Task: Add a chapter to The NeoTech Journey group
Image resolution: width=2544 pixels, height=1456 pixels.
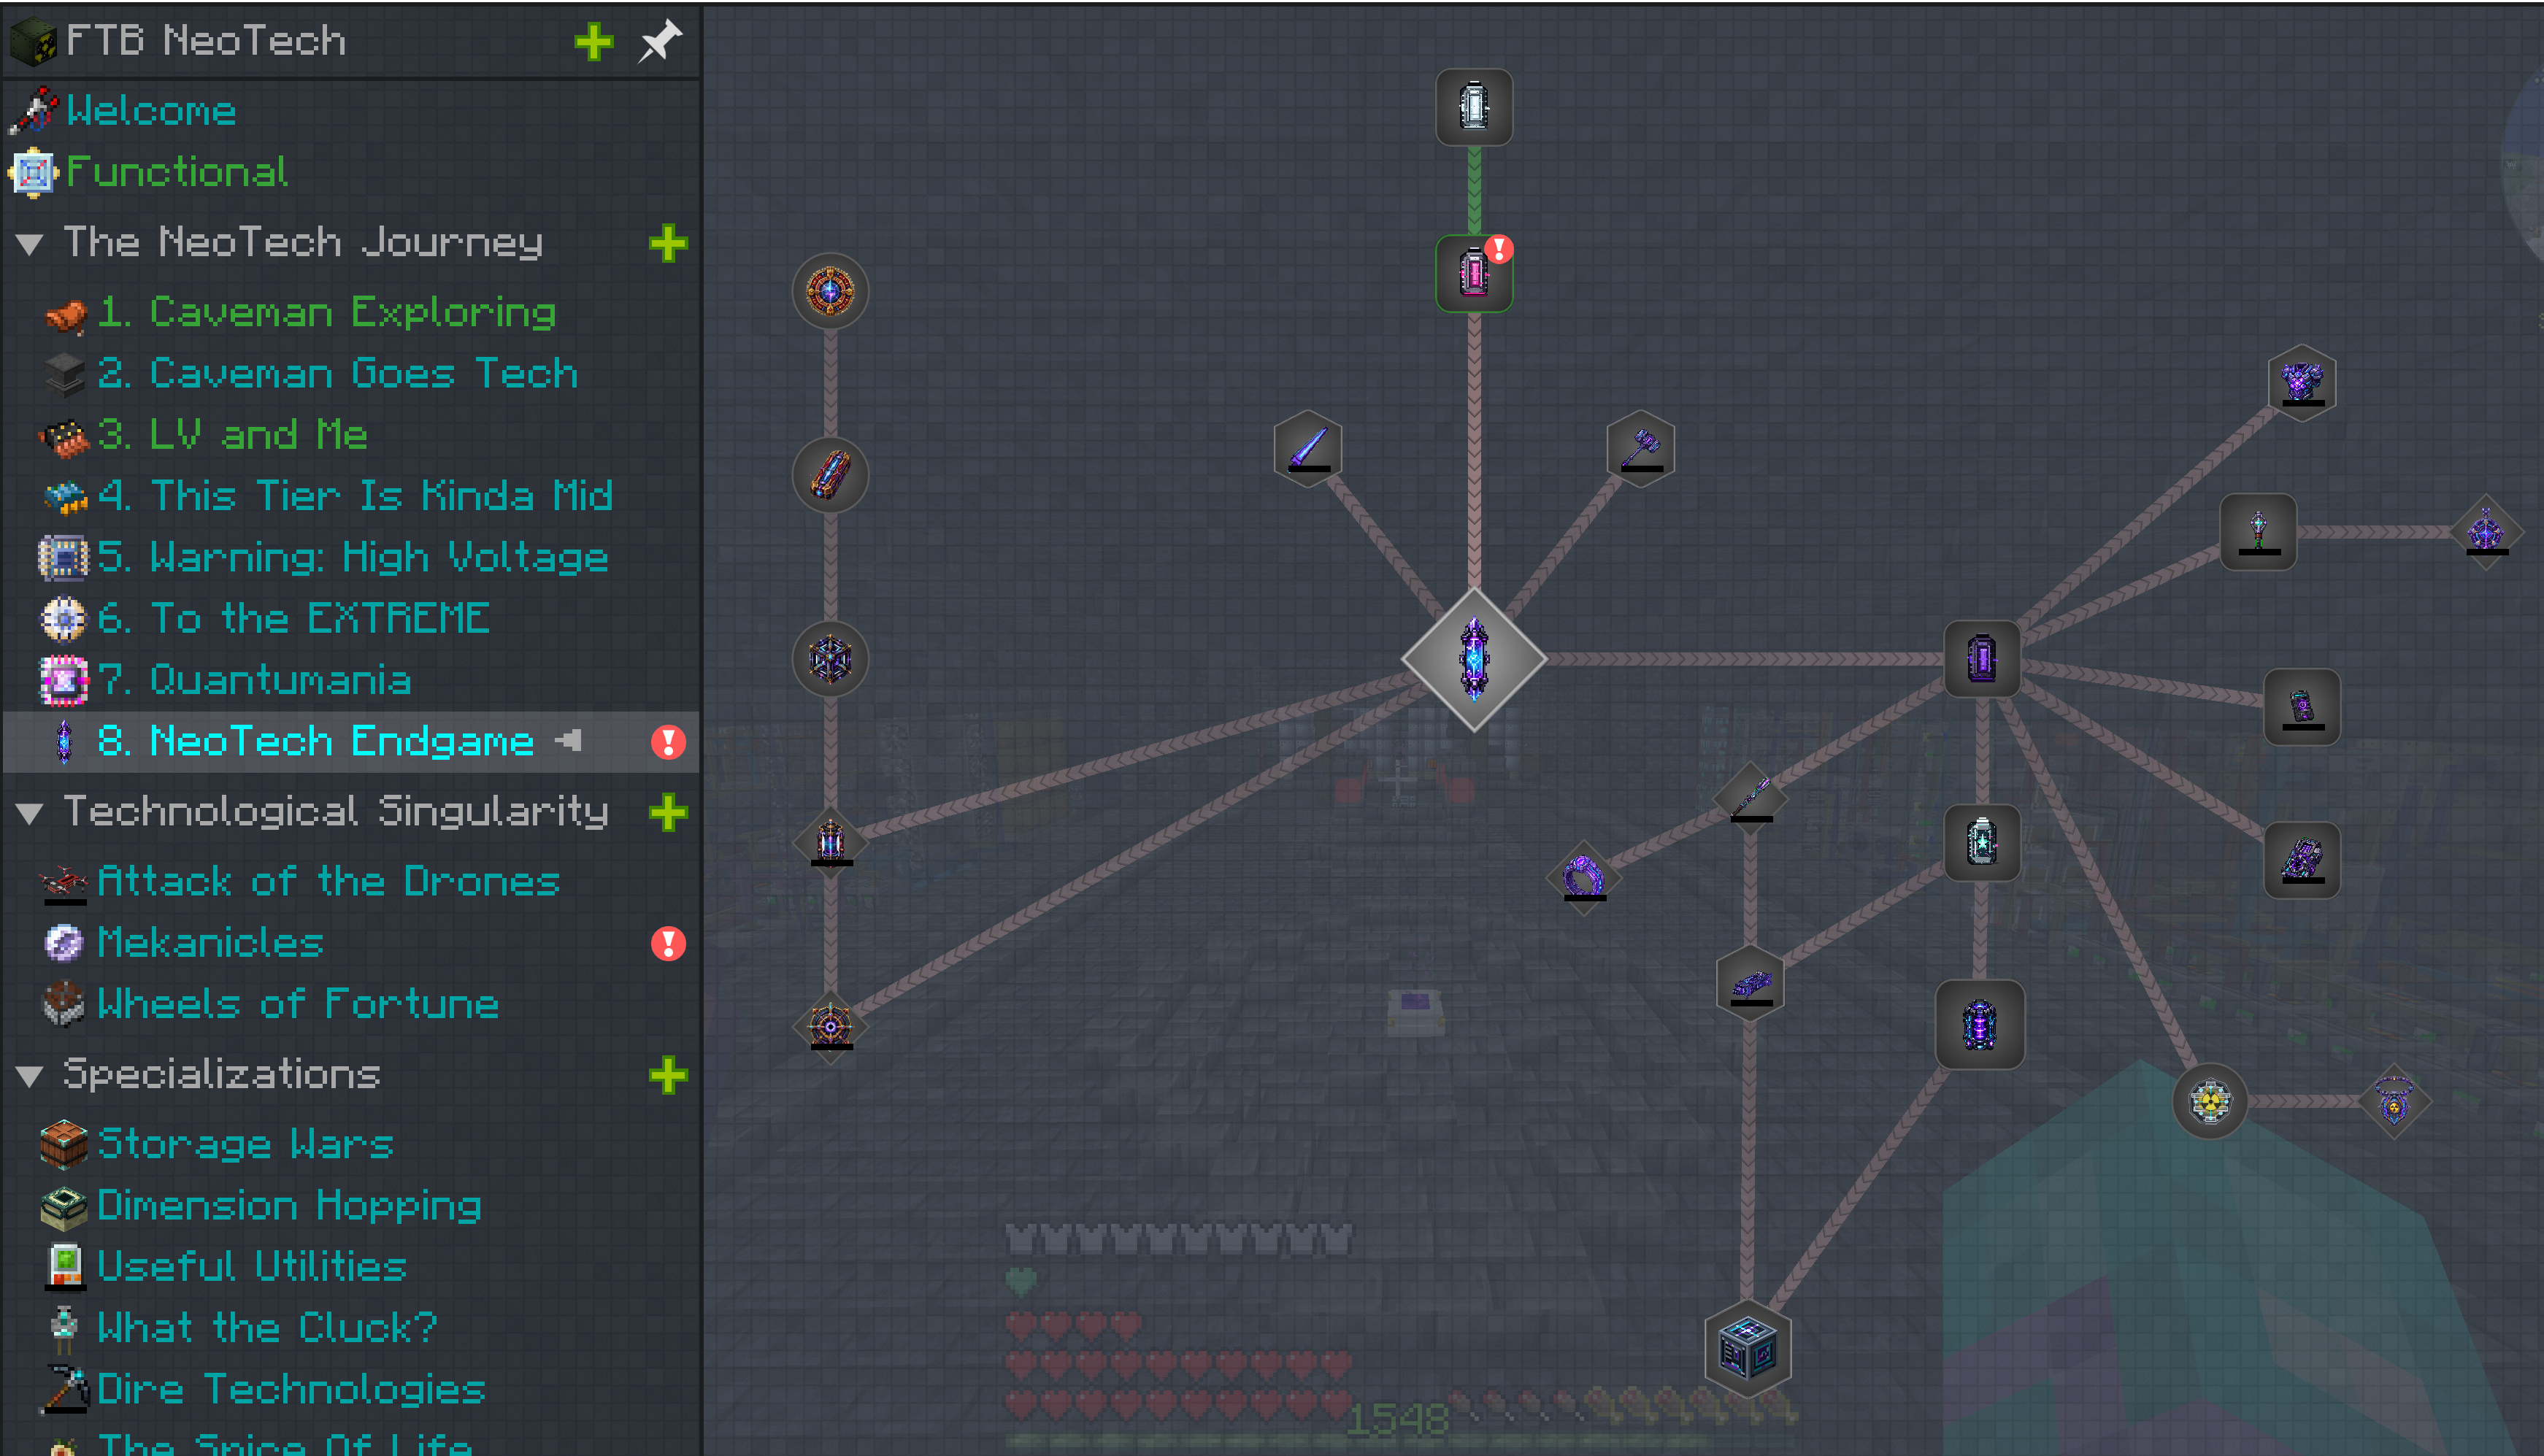Action: pos(668,243)
